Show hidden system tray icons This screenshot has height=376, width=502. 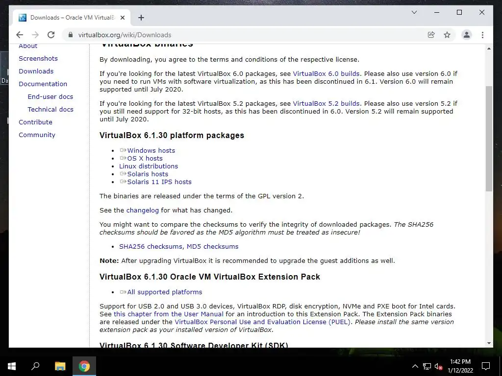(x=415, y=366)
